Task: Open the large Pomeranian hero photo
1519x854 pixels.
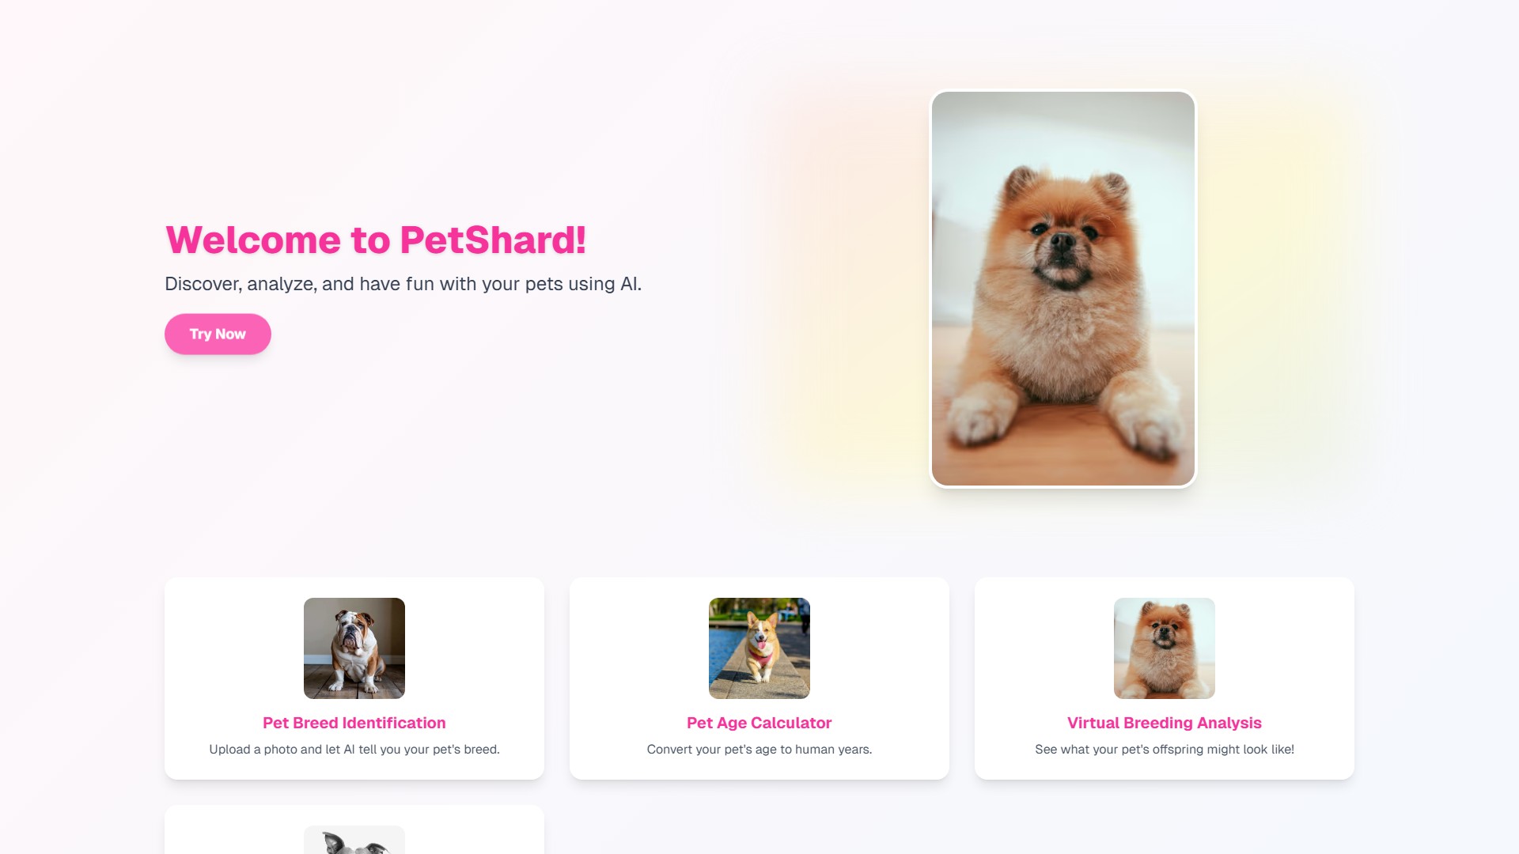Action: tap(1063, 289)
